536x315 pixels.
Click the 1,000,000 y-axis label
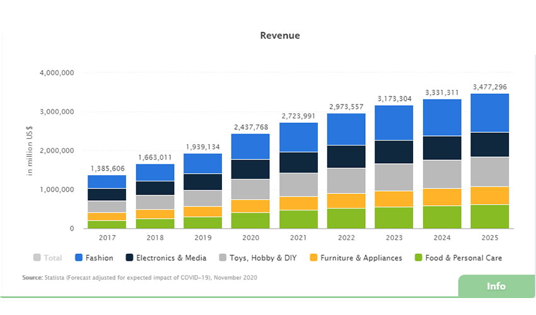[57, 190]
